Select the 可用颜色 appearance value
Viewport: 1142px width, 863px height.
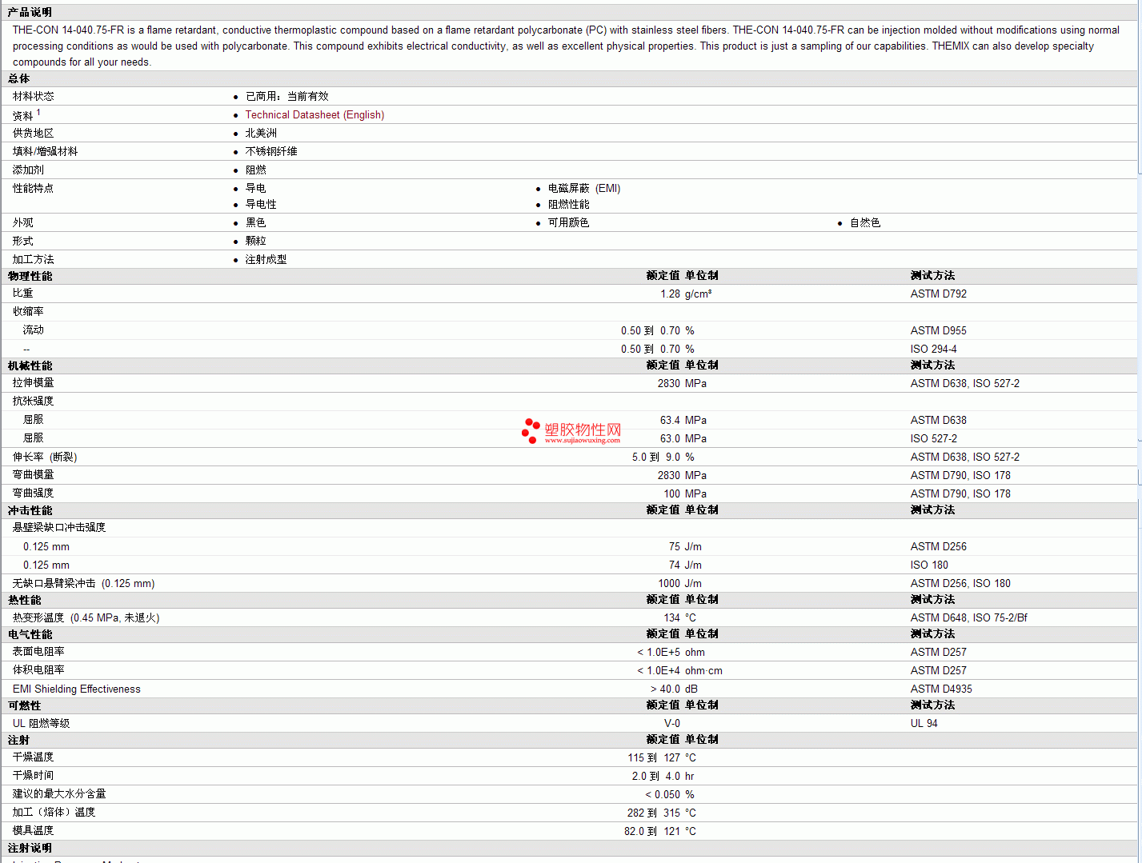[x=569, y=222]
